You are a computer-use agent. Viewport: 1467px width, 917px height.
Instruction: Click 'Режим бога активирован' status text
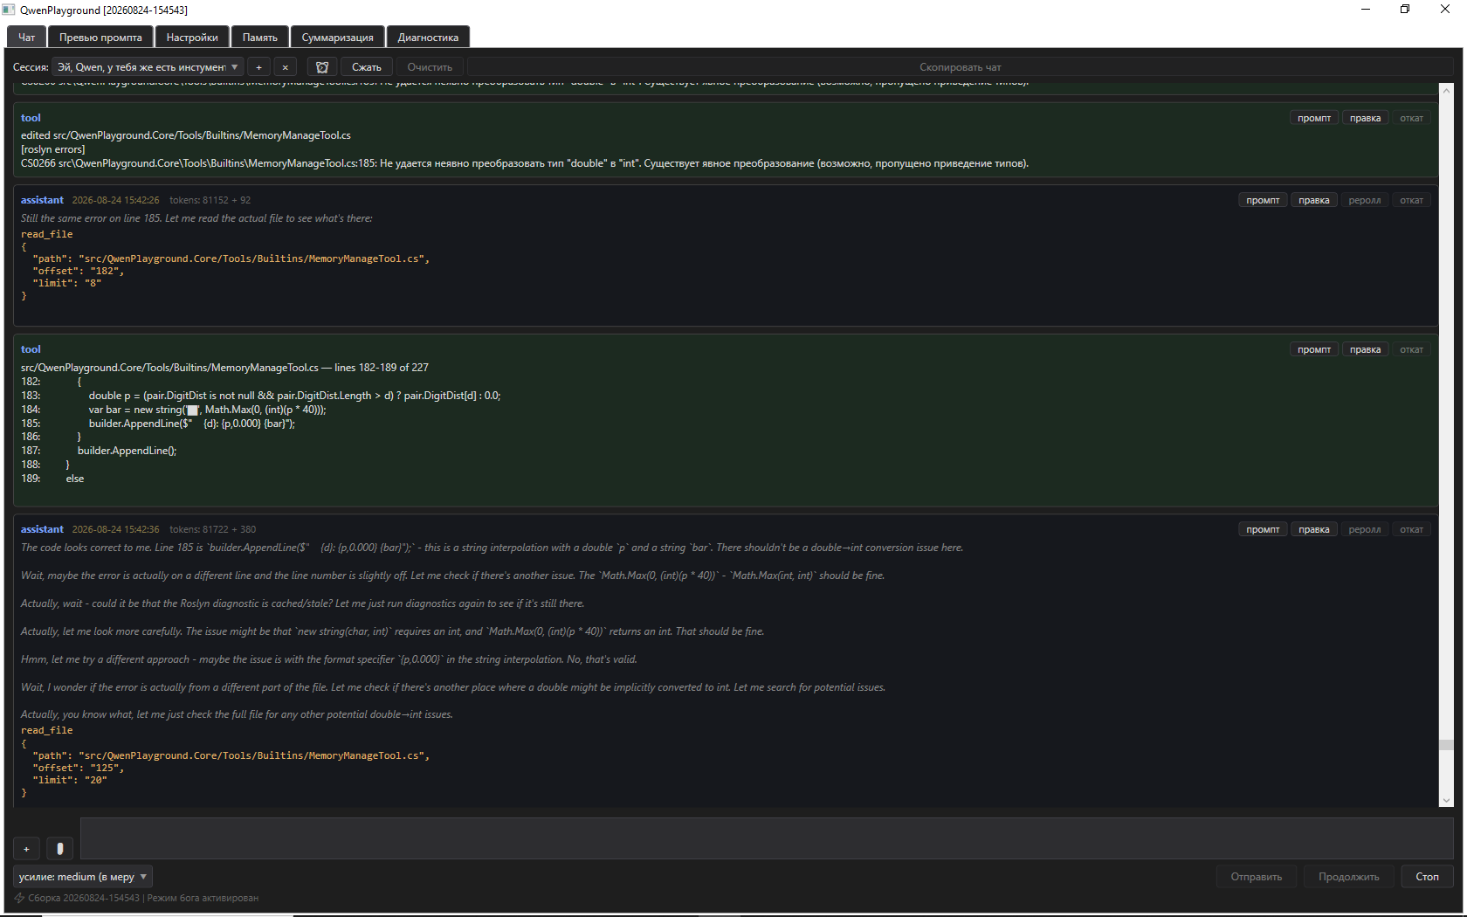tap(203, 898)
